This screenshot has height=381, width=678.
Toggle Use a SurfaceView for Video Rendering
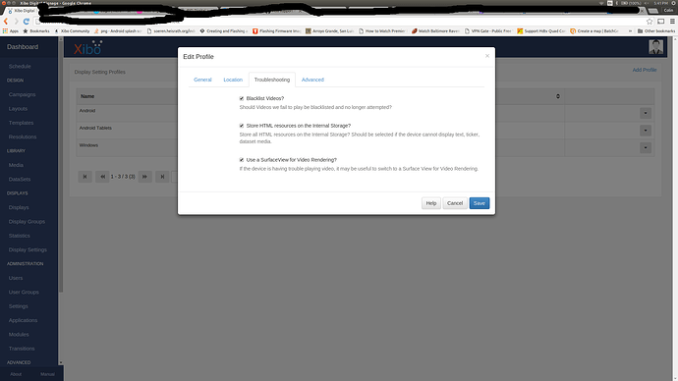242,160
